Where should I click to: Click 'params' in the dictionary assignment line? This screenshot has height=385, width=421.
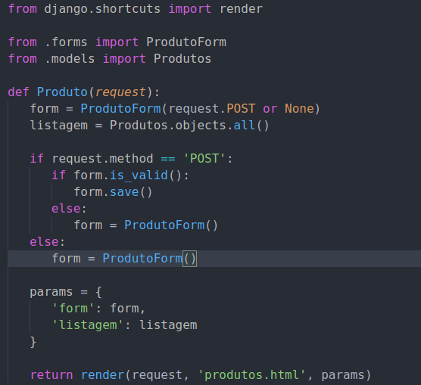51,292
